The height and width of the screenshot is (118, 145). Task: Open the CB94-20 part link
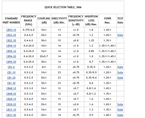11,56
